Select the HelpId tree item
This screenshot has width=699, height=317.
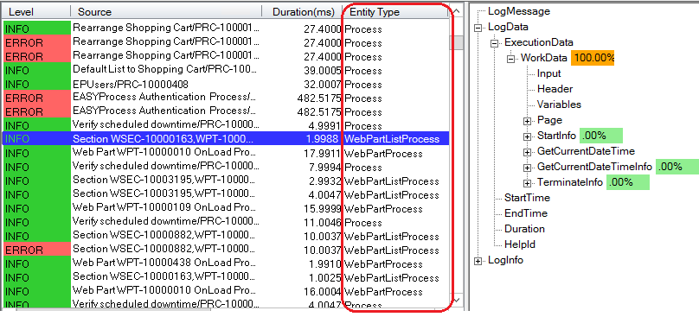coord(520,244)
